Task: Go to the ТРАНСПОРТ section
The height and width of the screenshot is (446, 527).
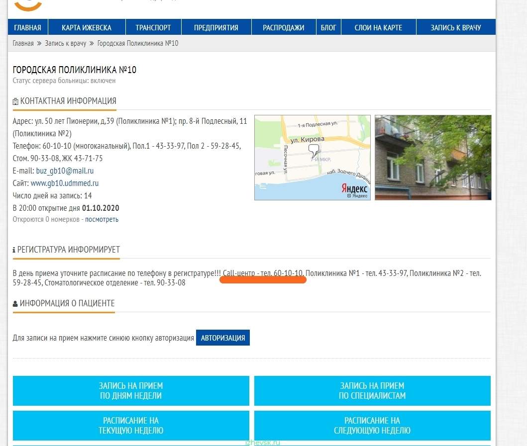Action: tap(153, 28)
